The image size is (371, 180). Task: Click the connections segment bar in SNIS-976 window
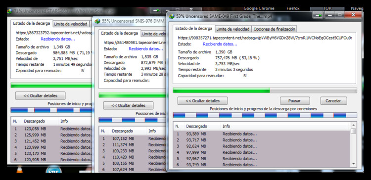[x=132, y=120]
